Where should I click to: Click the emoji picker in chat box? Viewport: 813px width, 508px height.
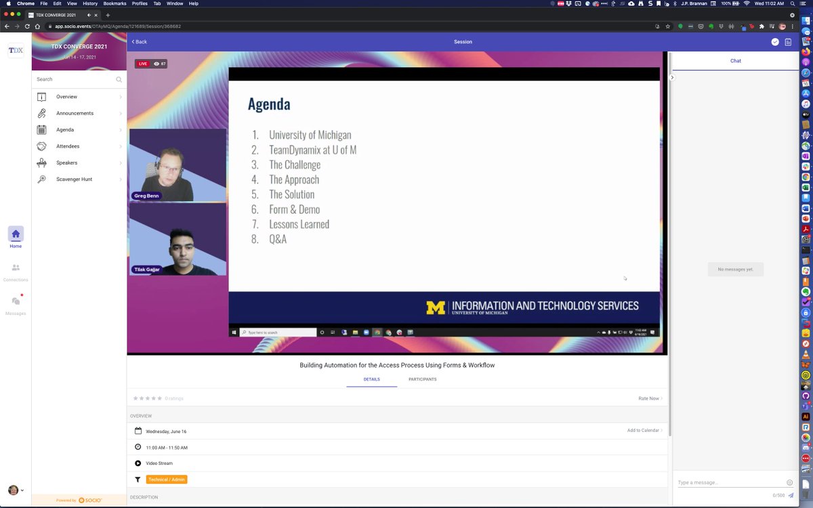pos(789,482)
